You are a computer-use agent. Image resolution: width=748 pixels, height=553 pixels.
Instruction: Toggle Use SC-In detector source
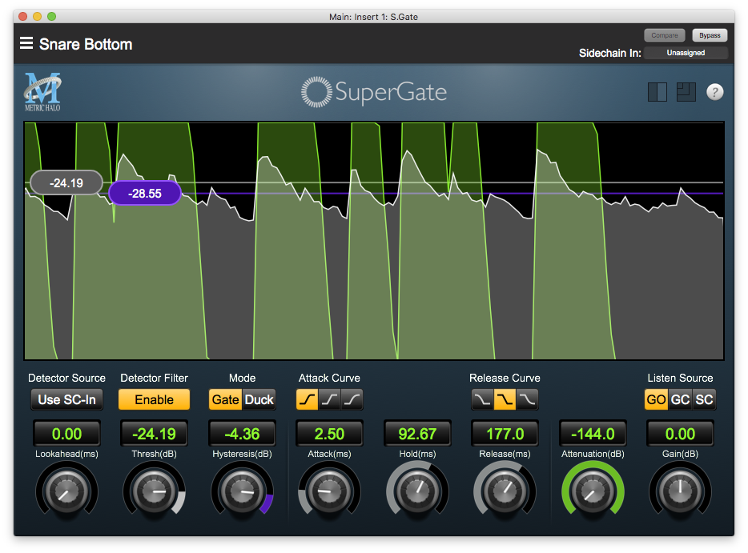coord(66,399)
